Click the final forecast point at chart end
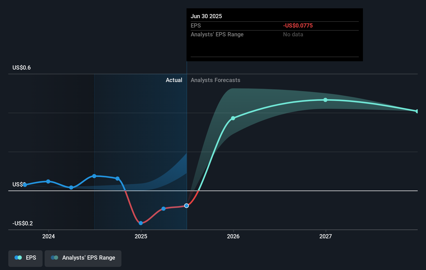426x270 pixels. [417, 111]
